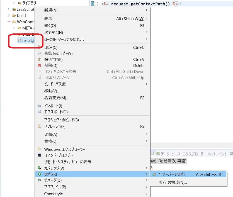
Task: Choose 削除(D) menu entry
Action: coord(93,65)
